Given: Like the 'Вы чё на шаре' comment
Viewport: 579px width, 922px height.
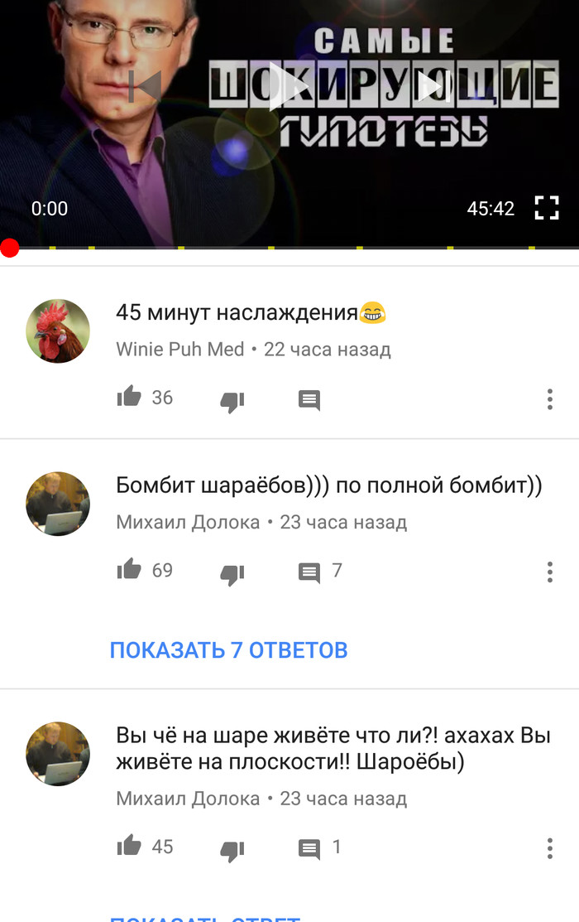Looking at the screenshot, I should pos(128,846).
